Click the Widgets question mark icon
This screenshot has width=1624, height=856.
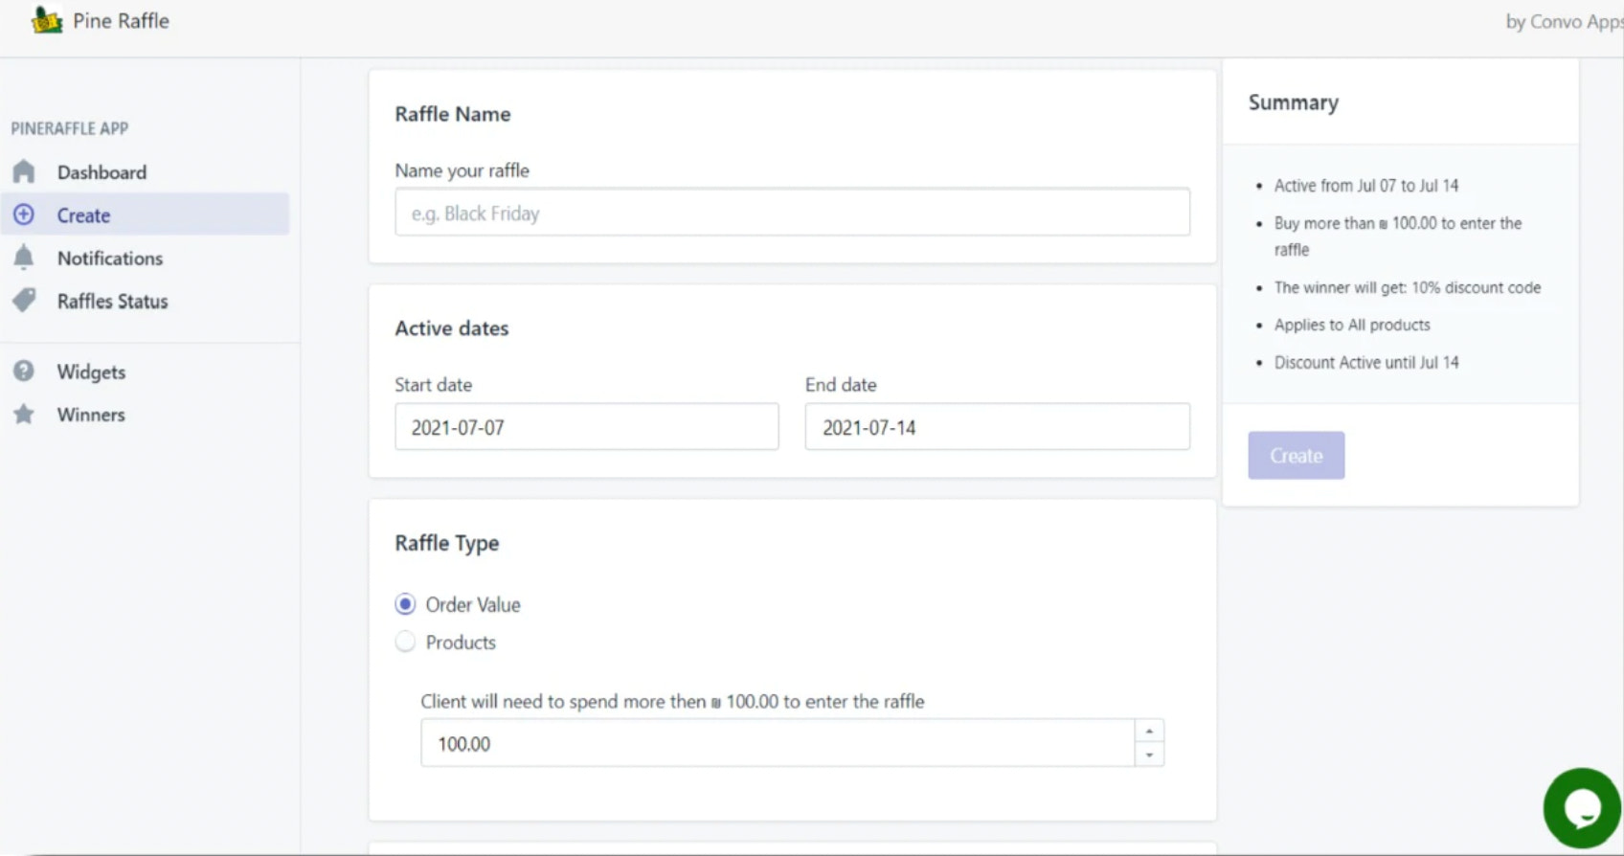(24, 372)
